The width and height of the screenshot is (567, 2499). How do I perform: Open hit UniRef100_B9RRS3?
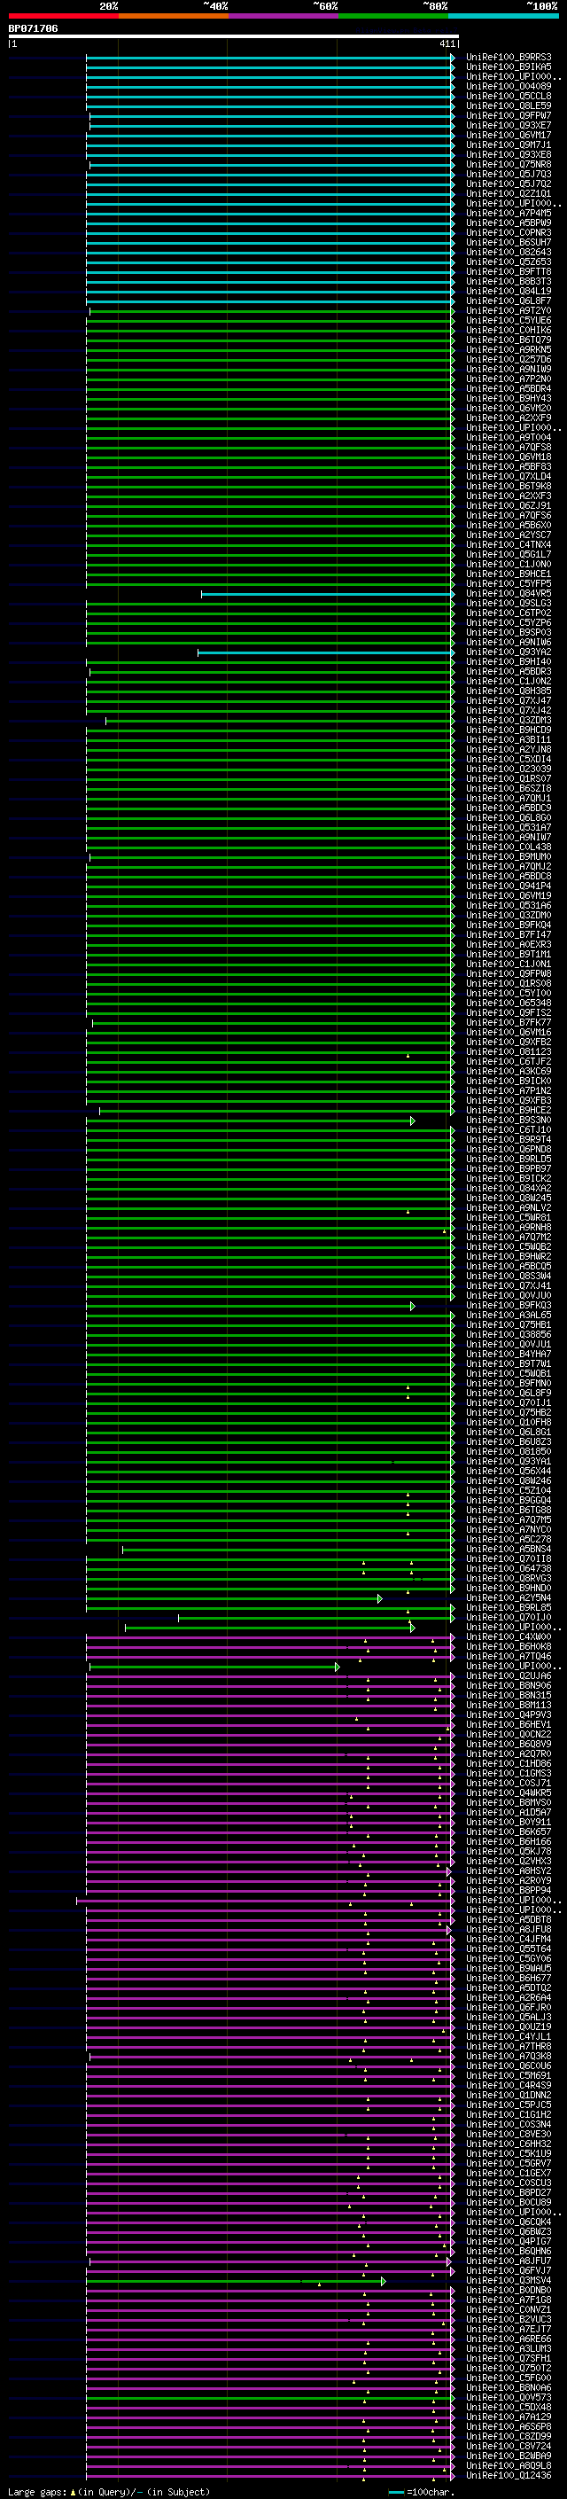[x=509, y=58]
